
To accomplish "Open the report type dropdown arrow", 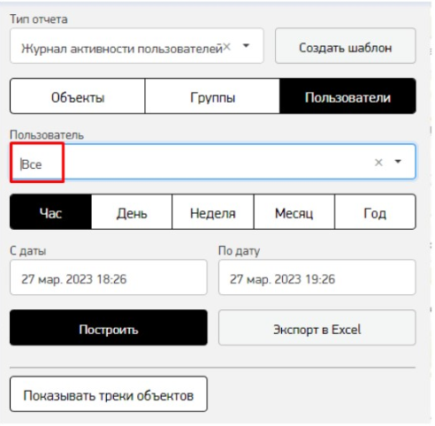I will point(246,46).
